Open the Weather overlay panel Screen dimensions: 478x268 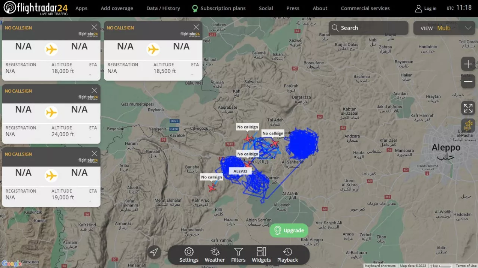[x=215, y=255]
